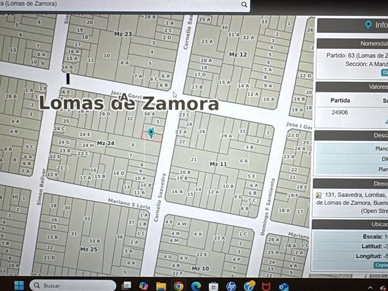Click the Mz 10 block label
The width and height of the screenshot is (388, 291).
coord(200,268)
